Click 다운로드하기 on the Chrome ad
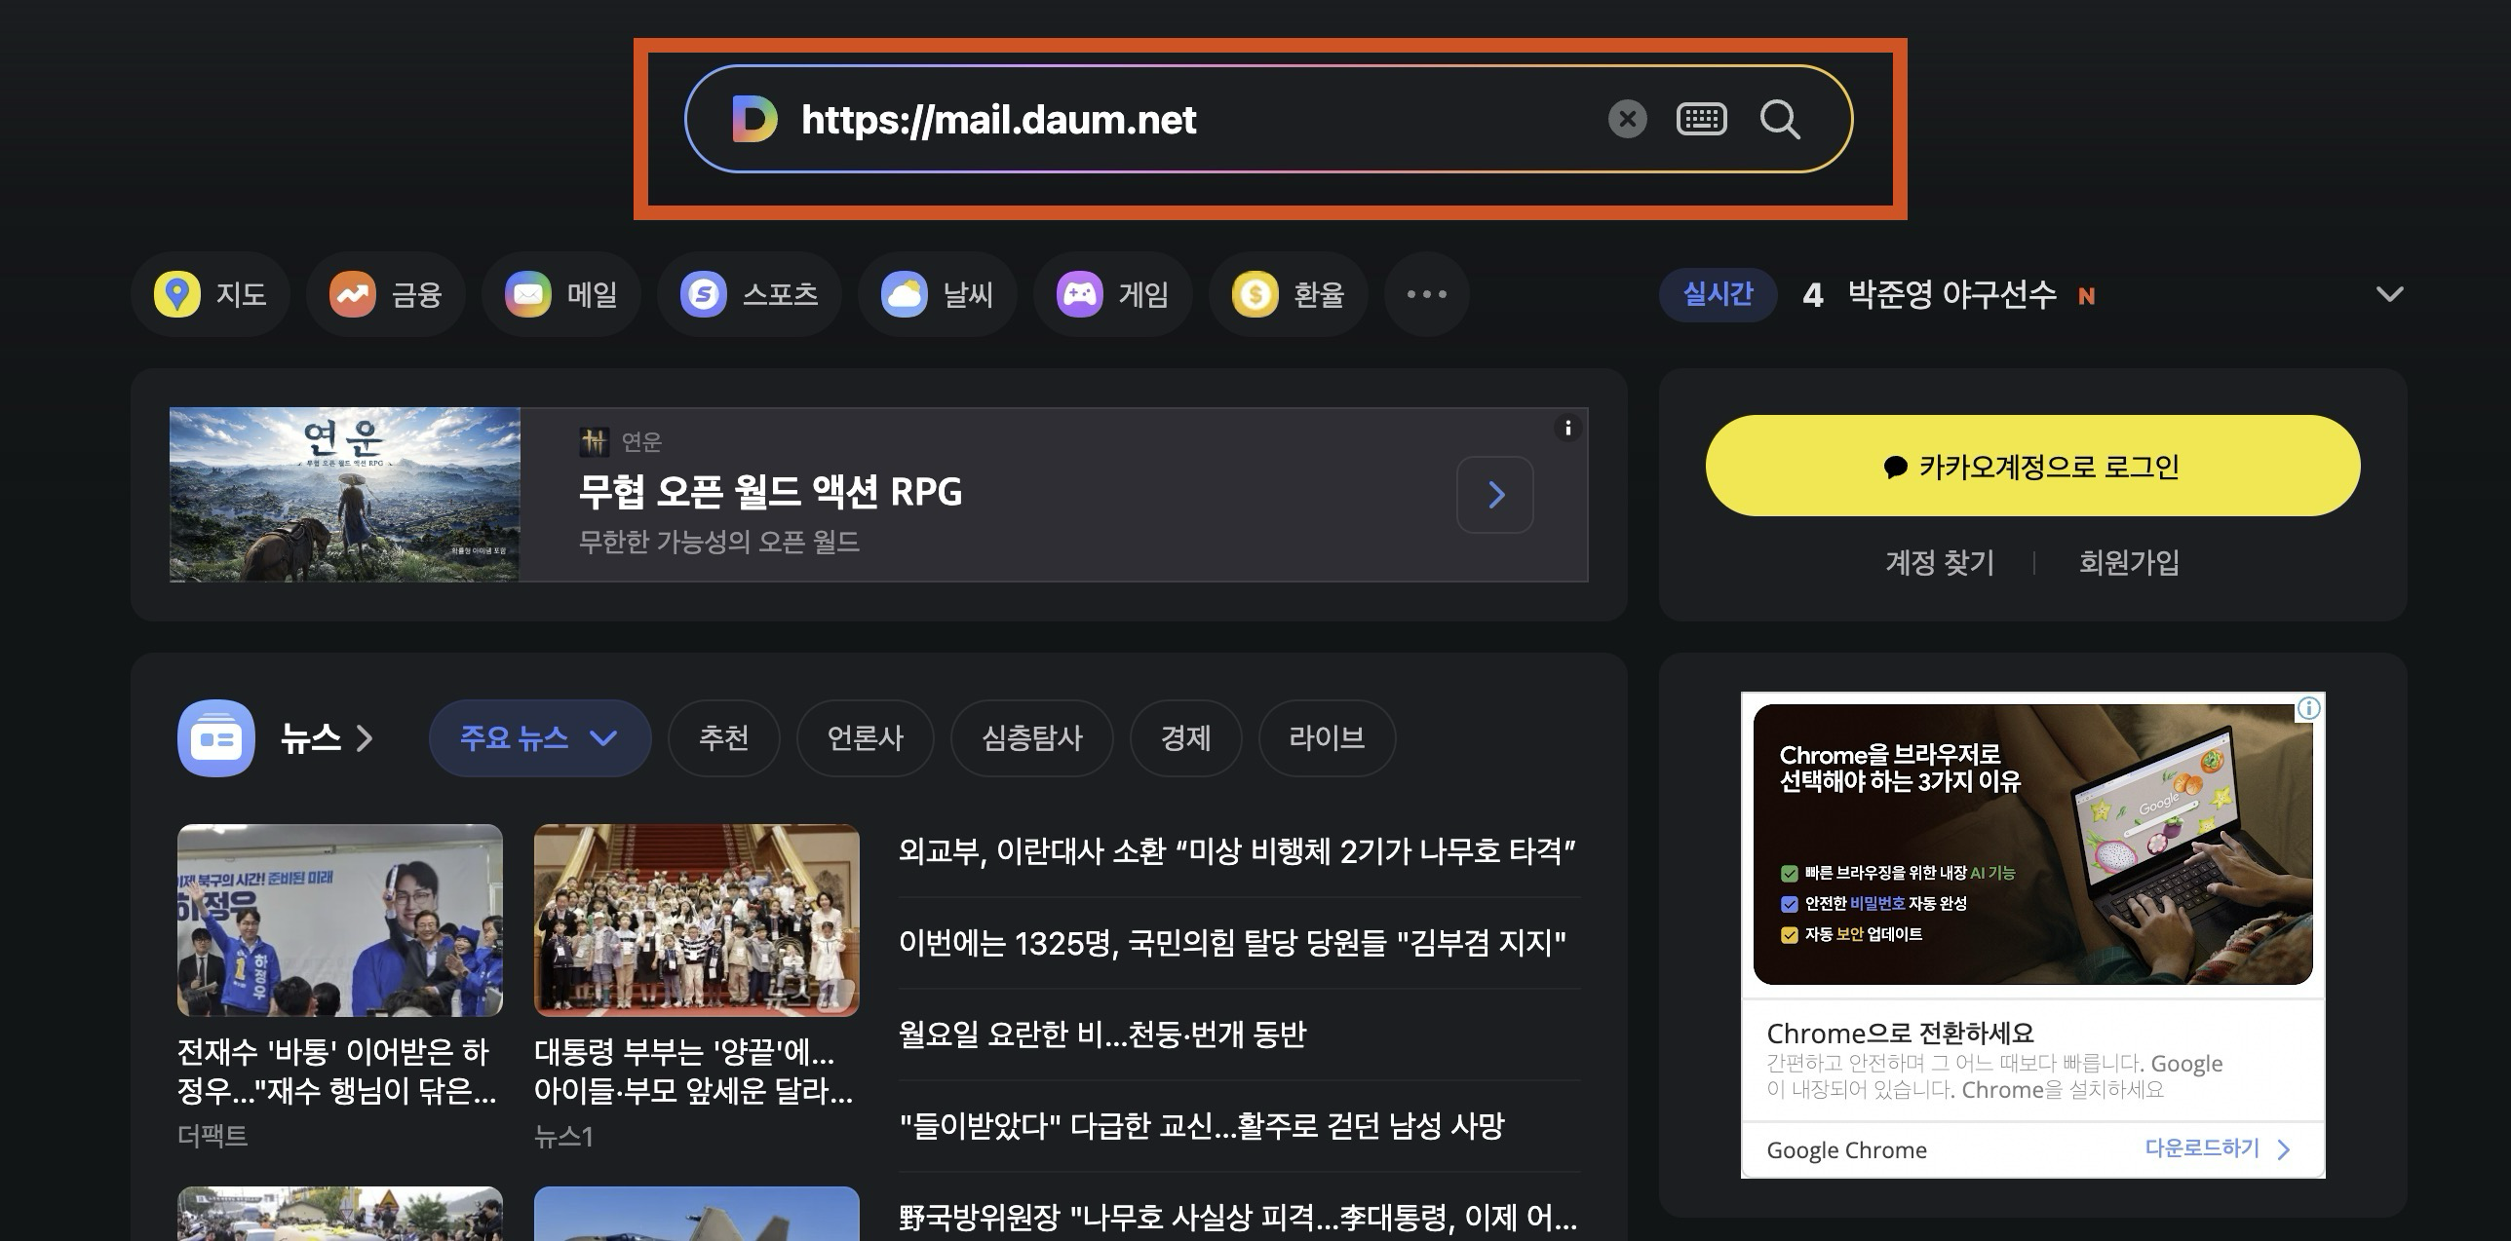Image resolution: width=2511 pixels, height=1241 pixels. click(x=2217, y=1148)
